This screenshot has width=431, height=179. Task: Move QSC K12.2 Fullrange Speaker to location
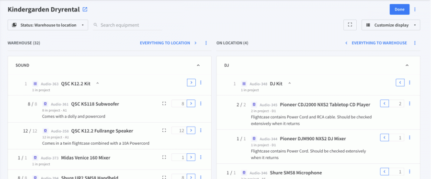(191, 130)
